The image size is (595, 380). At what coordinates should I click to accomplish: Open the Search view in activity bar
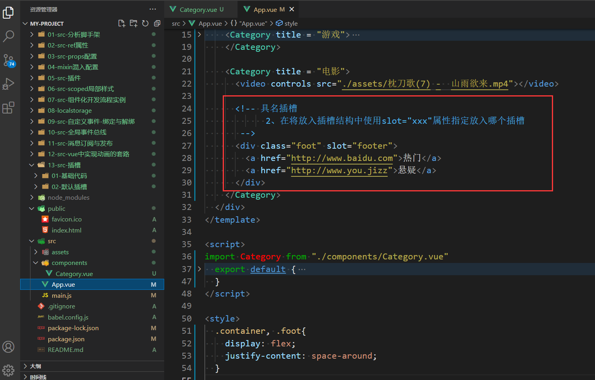point(8,36)
